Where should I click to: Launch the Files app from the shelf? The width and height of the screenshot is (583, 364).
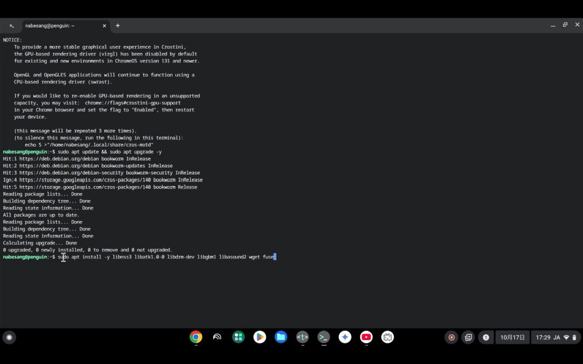tap(280, 337)
